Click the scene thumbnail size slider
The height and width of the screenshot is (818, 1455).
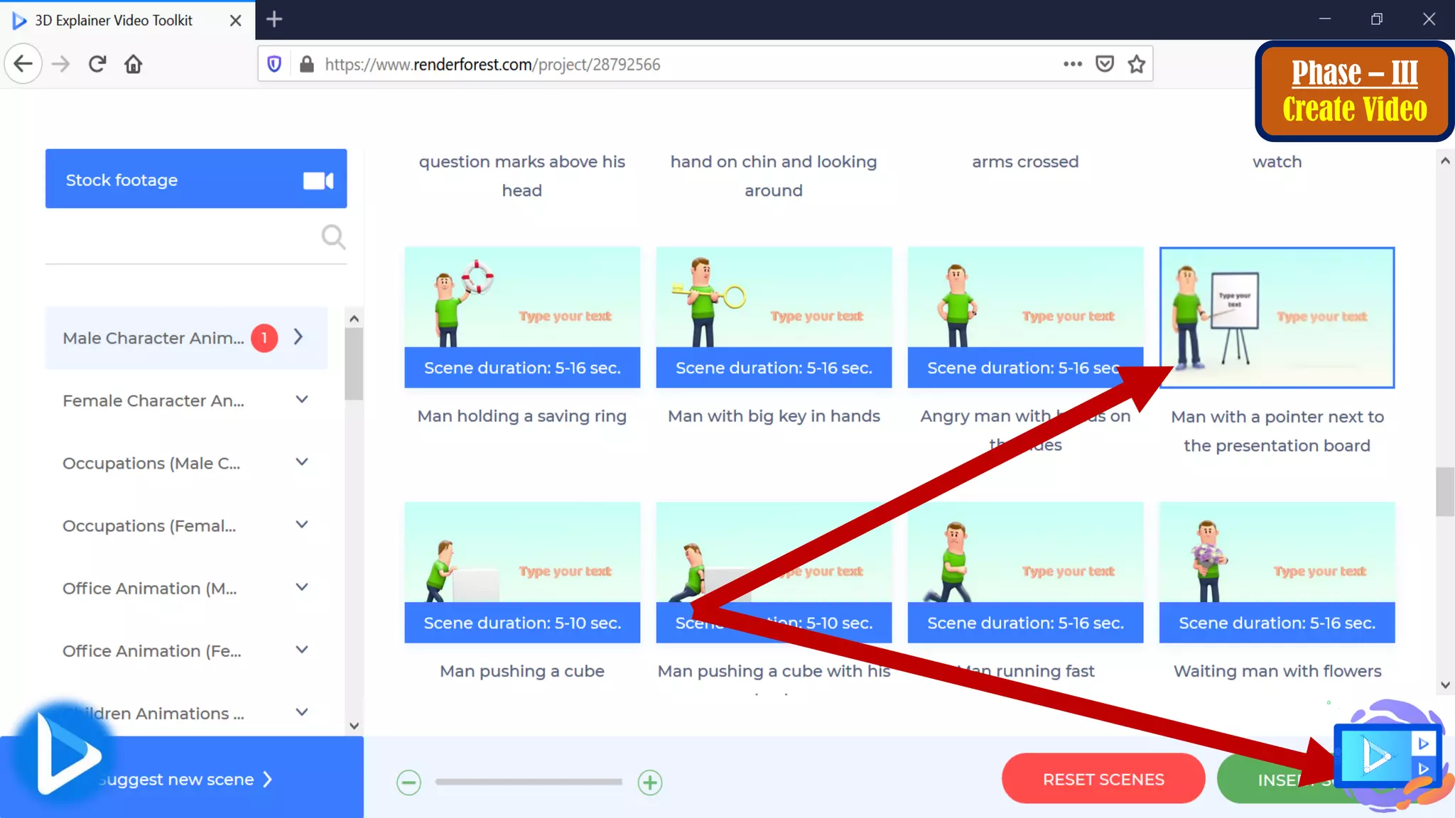point(529,782)
